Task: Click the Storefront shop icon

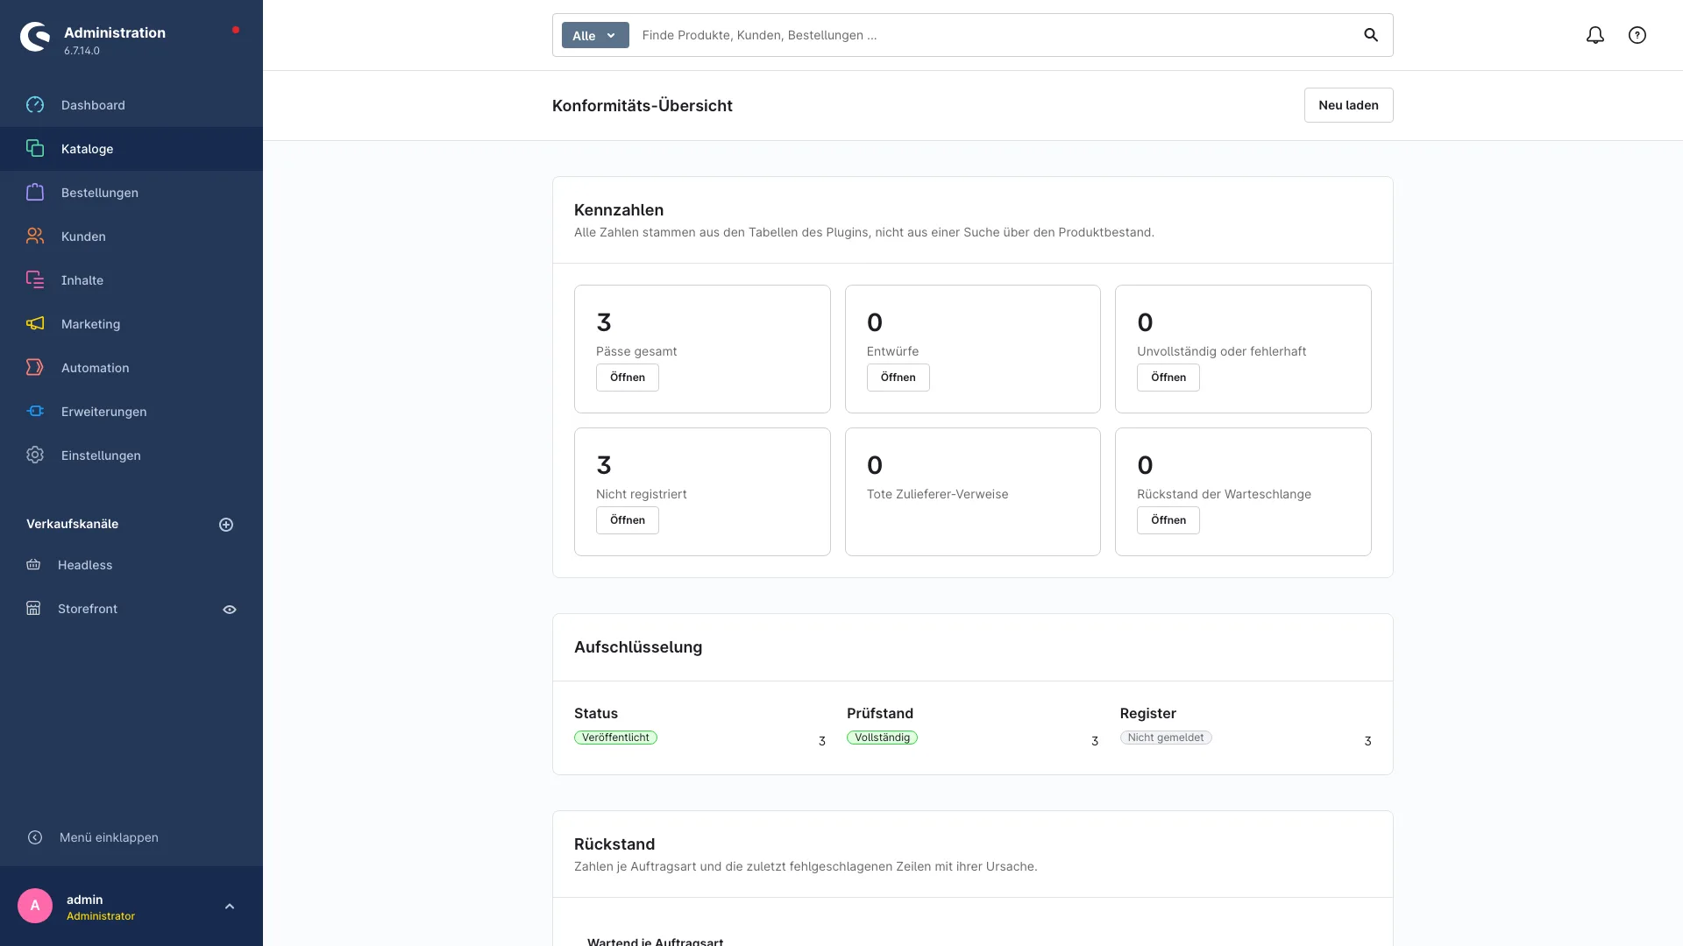Action: coord(33,609)
